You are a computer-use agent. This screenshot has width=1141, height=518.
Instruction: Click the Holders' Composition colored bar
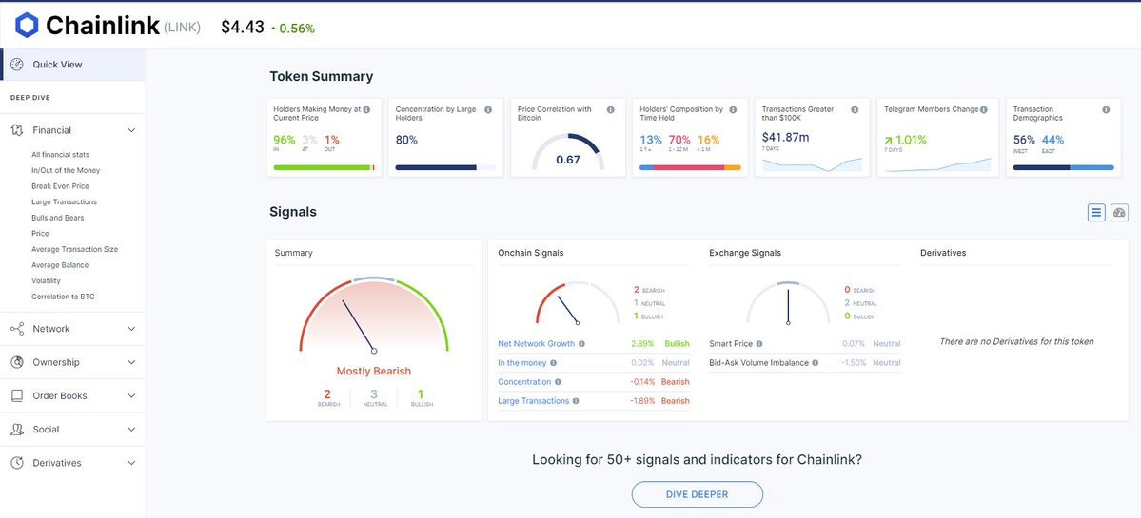690,168
